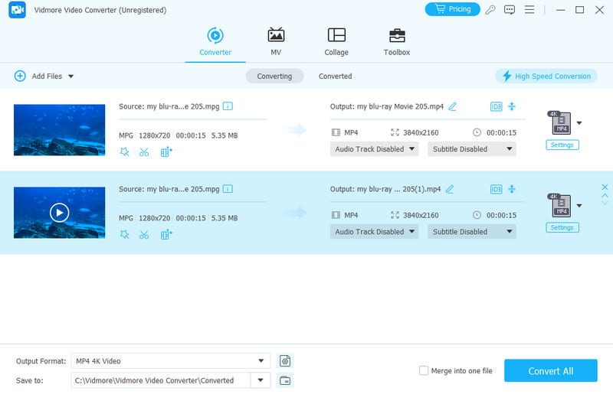This screenshot has height=394, width=613.
Task: Move second file up in list
Action: pos(605,195)
